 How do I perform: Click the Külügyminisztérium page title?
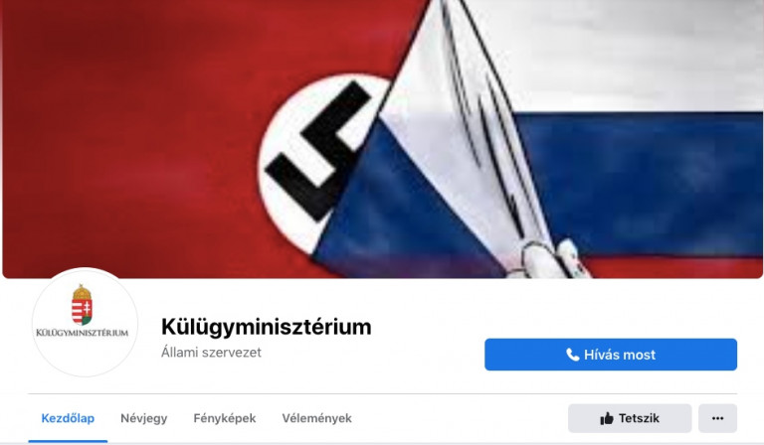[x=266, y=327]
